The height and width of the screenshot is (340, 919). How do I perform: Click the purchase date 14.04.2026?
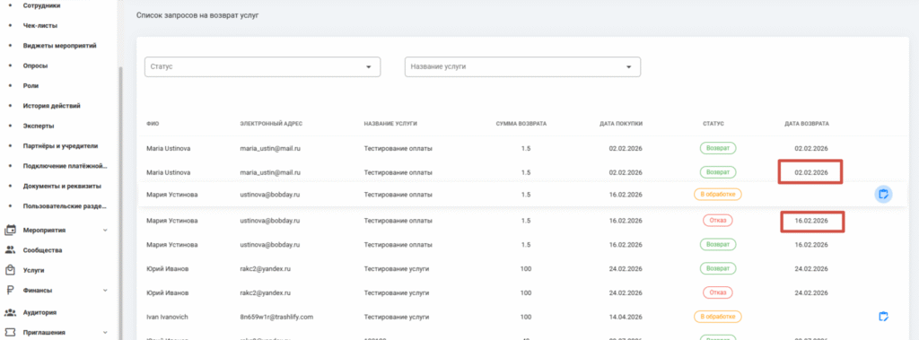click(626, 317)
